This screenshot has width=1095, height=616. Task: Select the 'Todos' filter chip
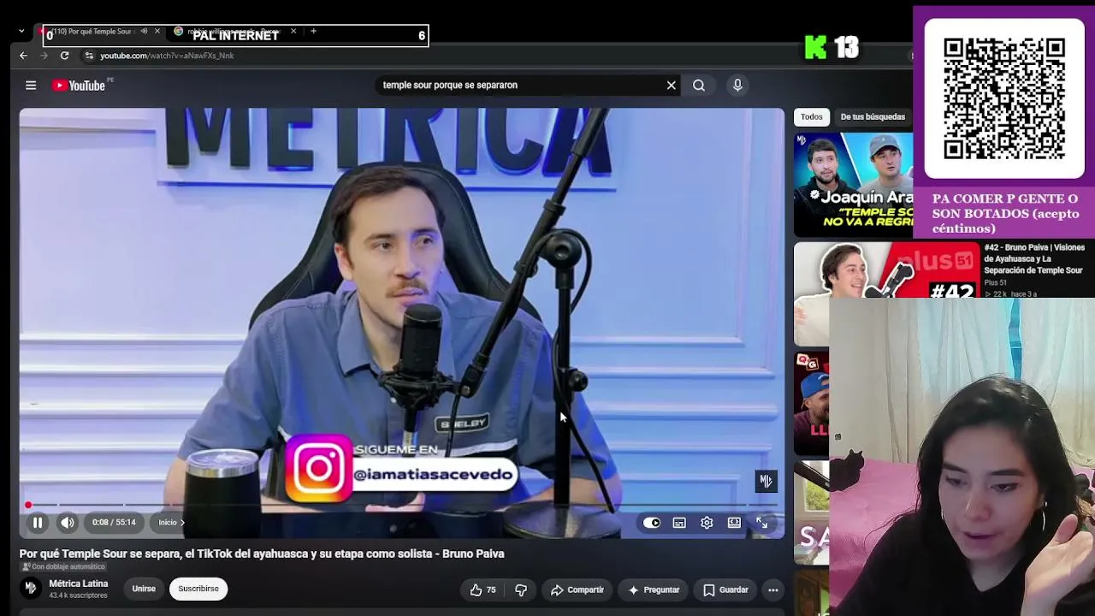coord(812,116)
